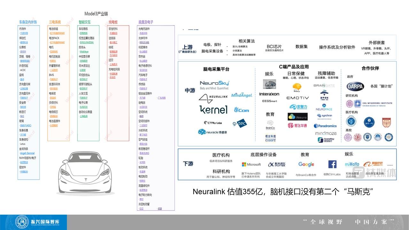Select the CTRL-Labs logo
This screenshot has width=409, height=230.
click(x=213, y=123)
